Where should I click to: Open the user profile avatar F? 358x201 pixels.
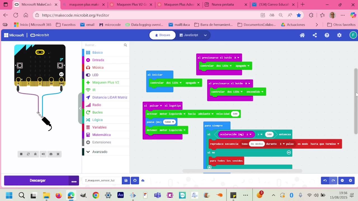(x=353, y=35)
